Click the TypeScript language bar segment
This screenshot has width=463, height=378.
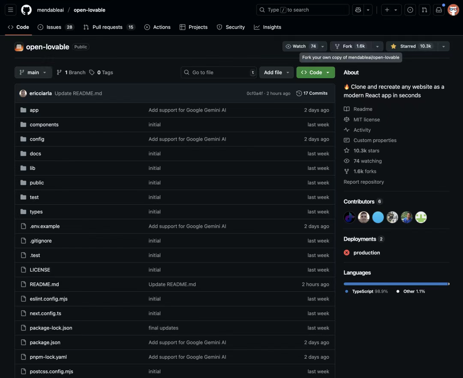(x=396, y=284)
